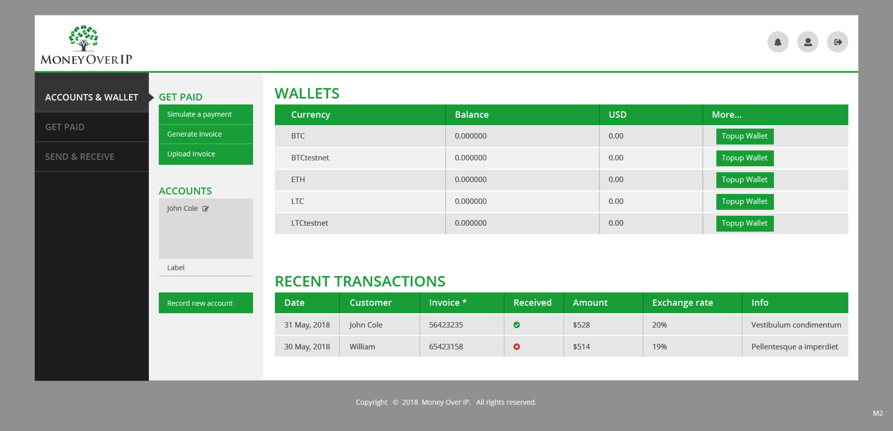Topup Wallet for BTC currency
The width and height of the screenshot is (893, 431).
pyautogui.click(x=745, y=136)
